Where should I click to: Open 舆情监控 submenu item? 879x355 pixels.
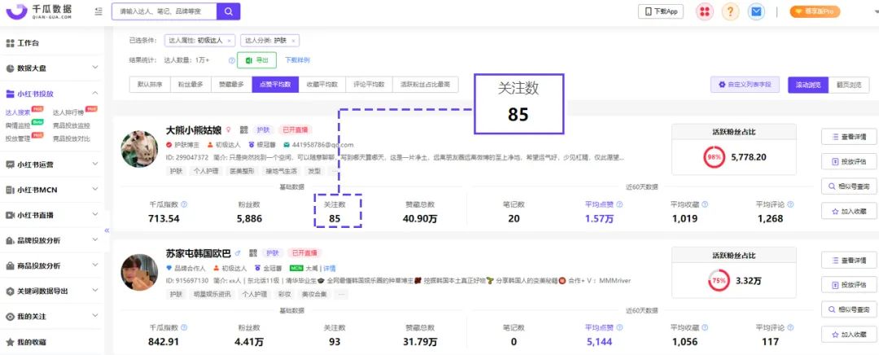click(x=18, y=125)
